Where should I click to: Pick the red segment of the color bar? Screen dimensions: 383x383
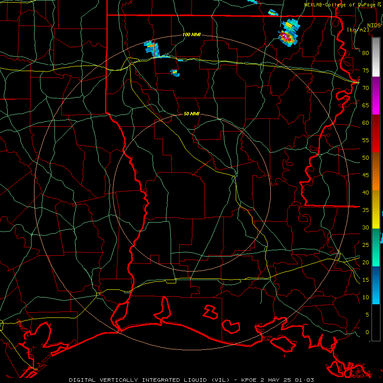tap(376, 134)
